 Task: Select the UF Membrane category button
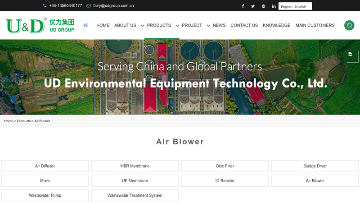135,181
